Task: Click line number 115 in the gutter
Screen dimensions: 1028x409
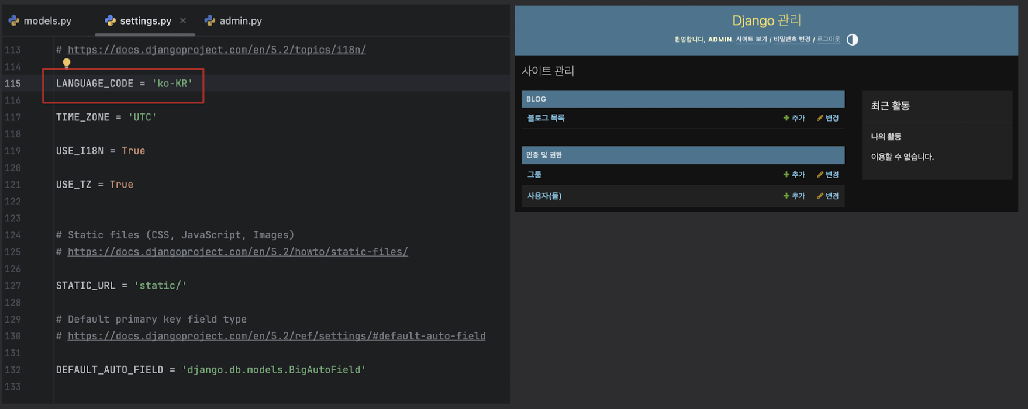Action: coord(13,84)
